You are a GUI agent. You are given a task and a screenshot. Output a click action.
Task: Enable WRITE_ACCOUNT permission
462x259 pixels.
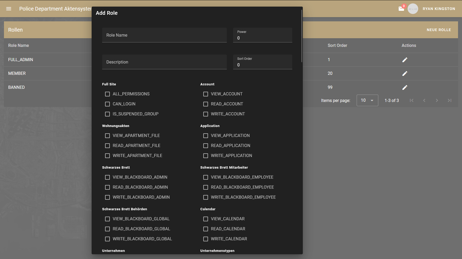click(206, 114)
